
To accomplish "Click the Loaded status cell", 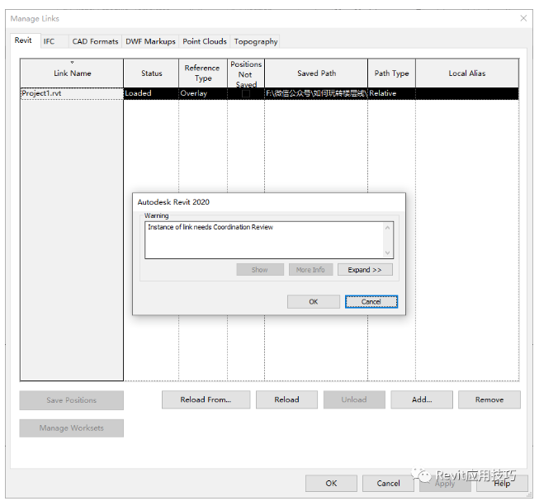I will click(151, 93).
